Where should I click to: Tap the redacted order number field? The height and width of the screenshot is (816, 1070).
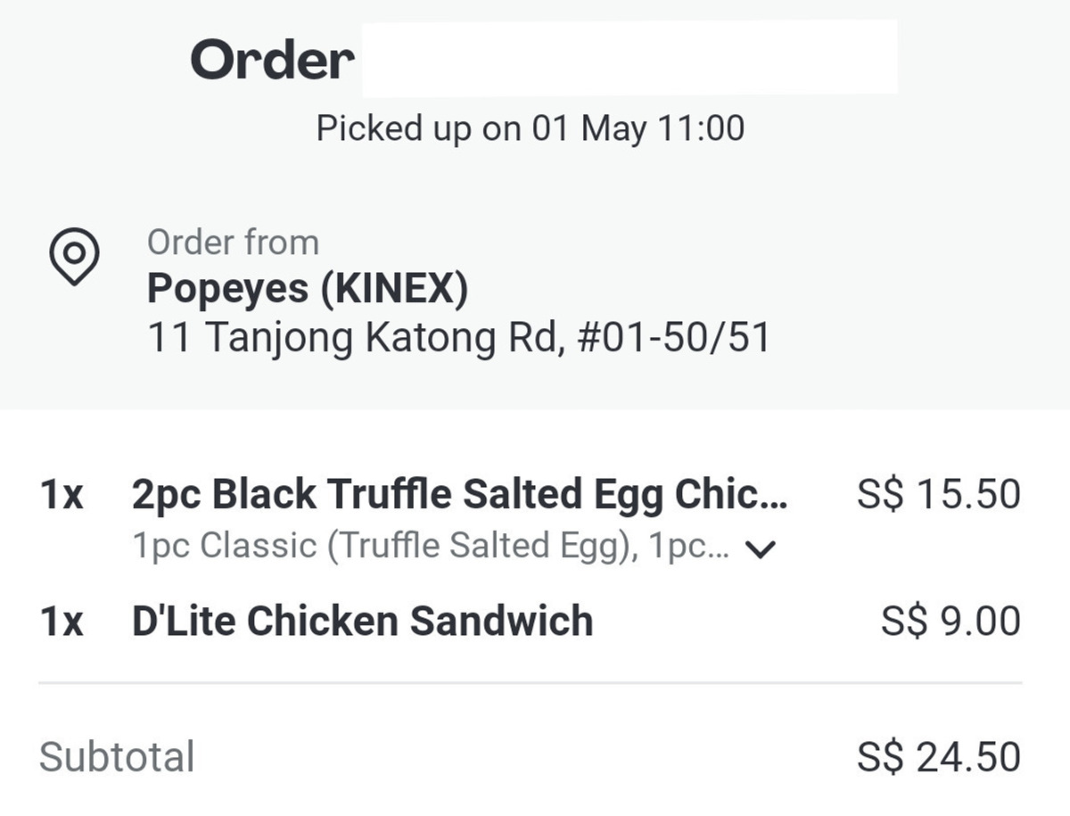click(630, 57)
